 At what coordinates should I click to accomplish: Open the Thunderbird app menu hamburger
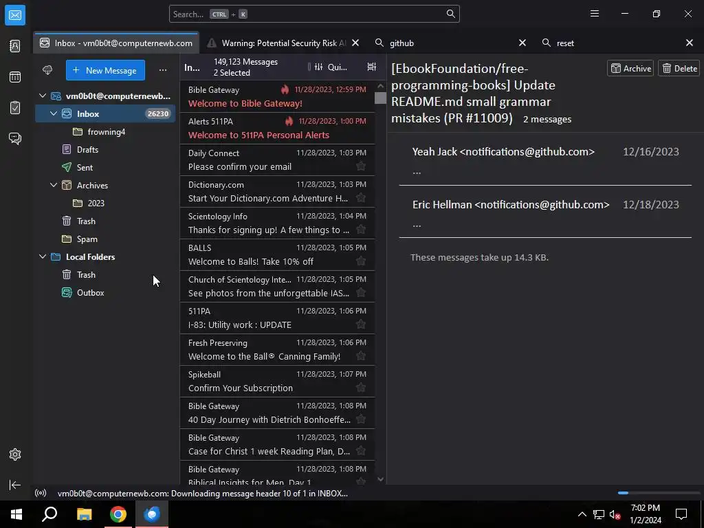(595, 14)
